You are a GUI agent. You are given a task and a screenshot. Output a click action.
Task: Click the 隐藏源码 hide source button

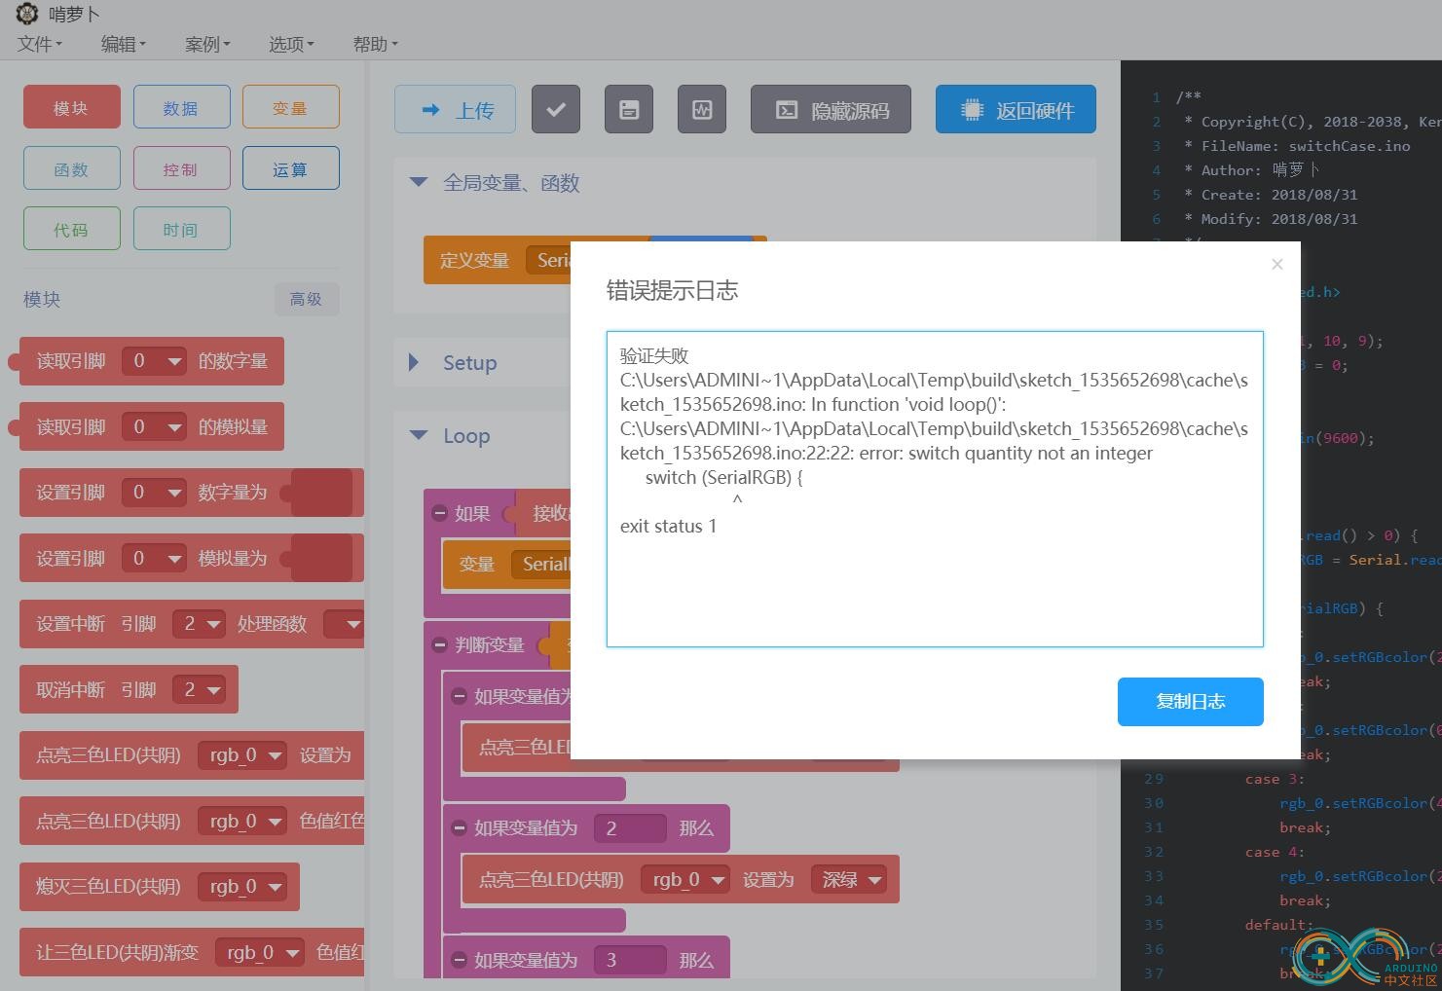point(831,109)
